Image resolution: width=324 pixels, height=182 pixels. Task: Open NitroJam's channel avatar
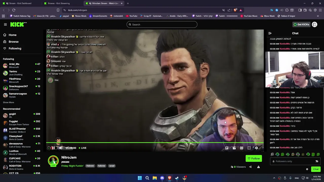pos(53,161)
